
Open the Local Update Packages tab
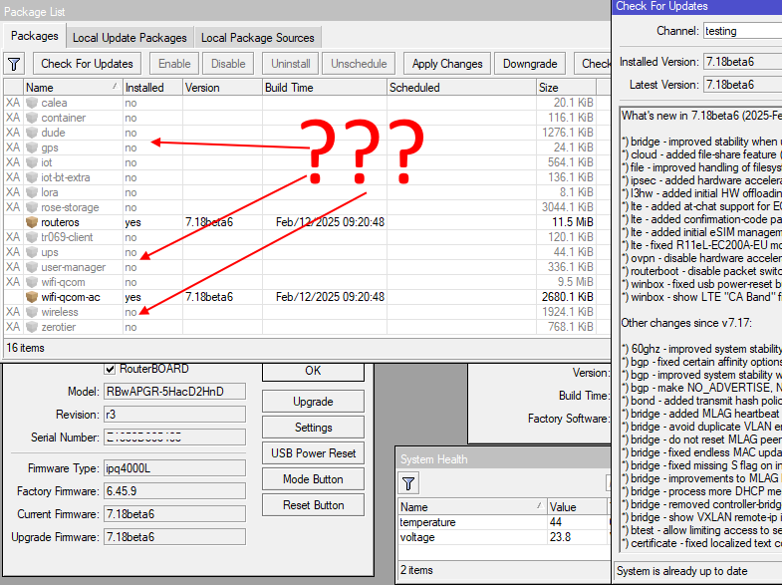[x=130, y=38]
